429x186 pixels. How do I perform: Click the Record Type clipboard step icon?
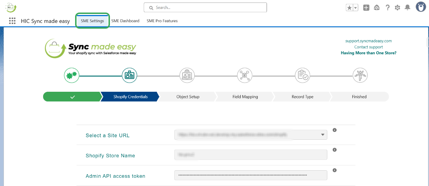click(x=302, y=75)
